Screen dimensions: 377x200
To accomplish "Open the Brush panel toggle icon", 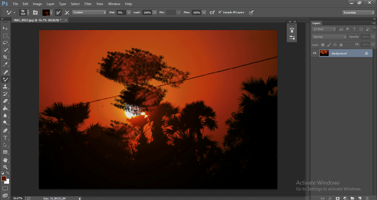I will pos(35,12).
